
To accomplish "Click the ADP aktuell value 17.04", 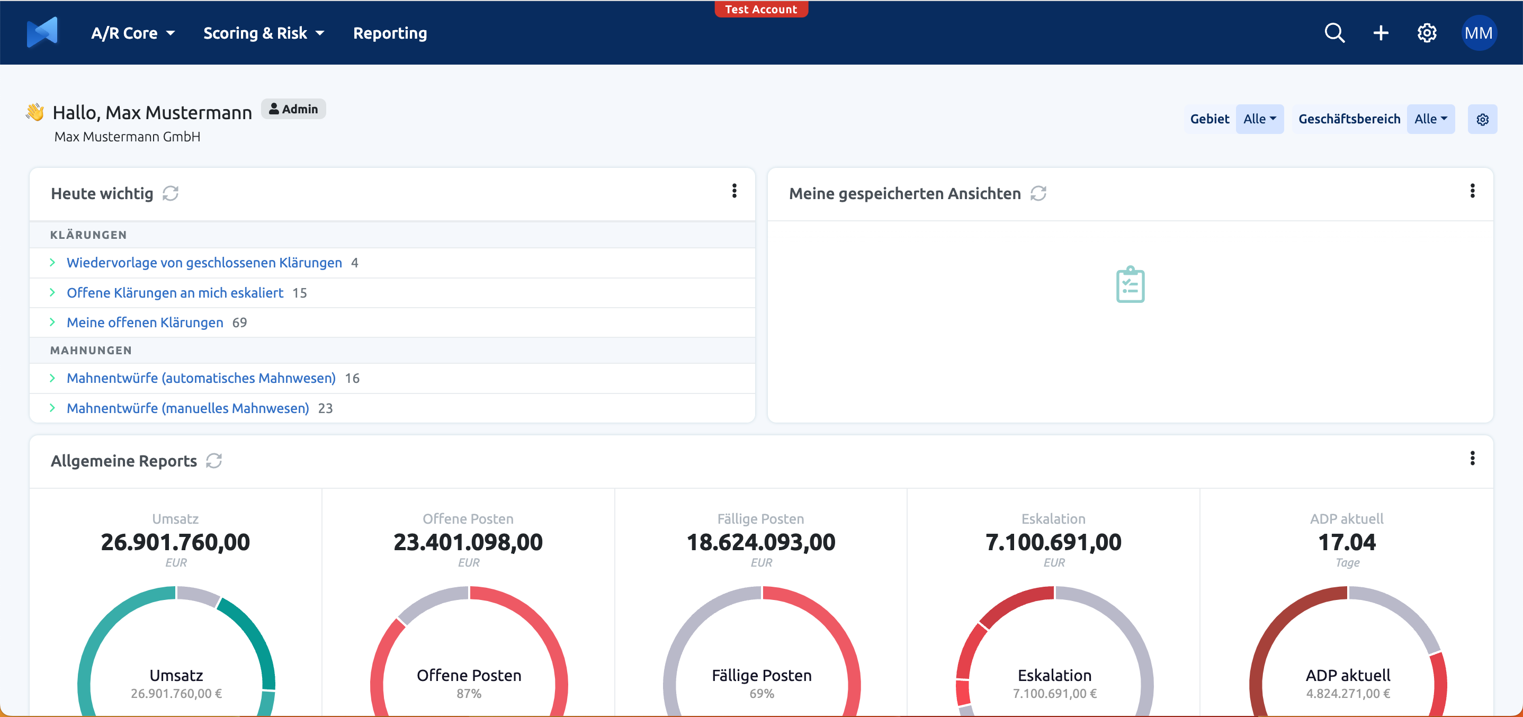I will (x=1347, y=543).
